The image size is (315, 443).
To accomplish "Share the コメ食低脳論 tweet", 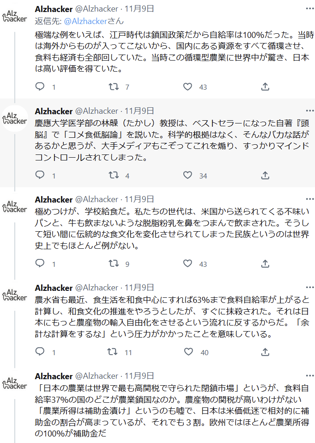I will (x=265, y=175).
